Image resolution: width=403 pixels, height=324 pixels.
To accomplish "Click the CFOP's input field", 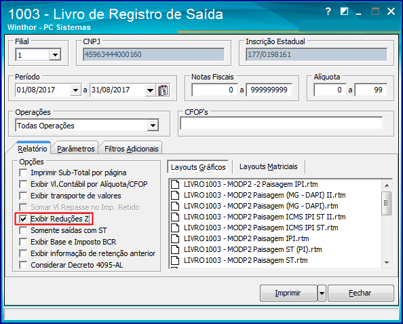I will [x=281, y=123].
